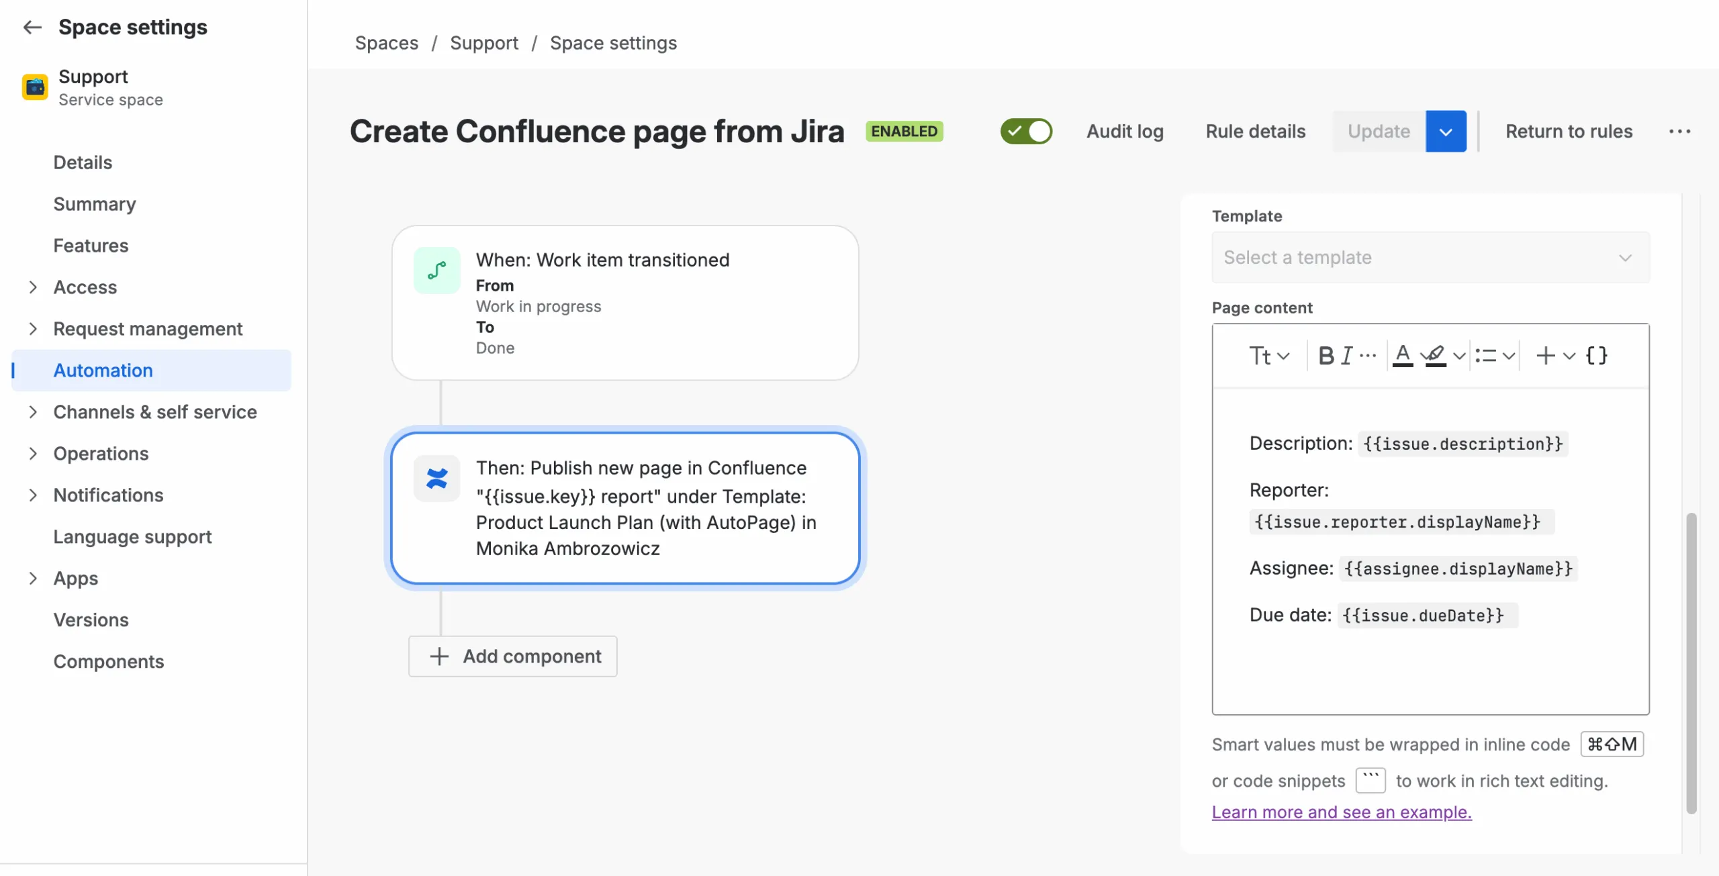Open Versions settings page
This screenshot has width=1719, height=876.
91,620
